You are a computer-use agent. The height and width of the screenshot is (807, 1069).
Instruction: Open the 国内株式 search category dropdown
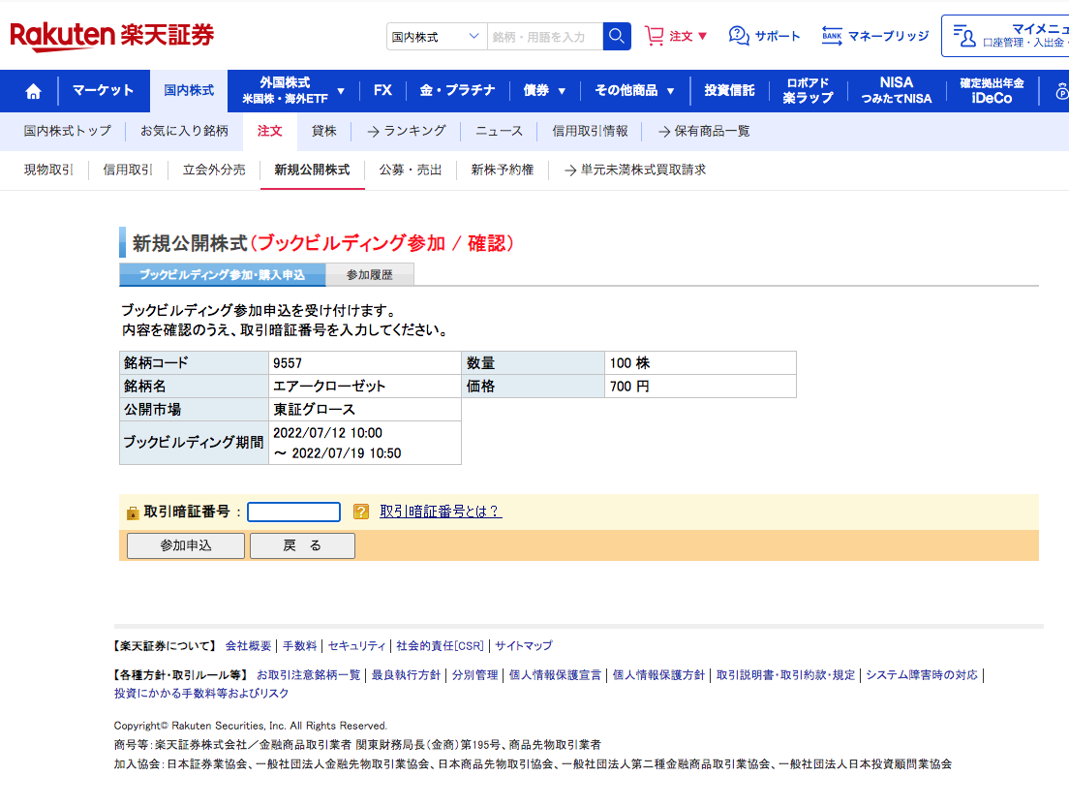point(437,37)
